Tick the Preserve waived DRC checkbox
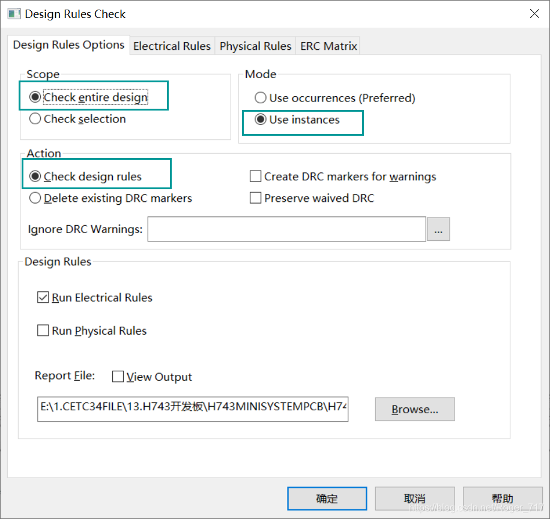 (x=256, y=198)
